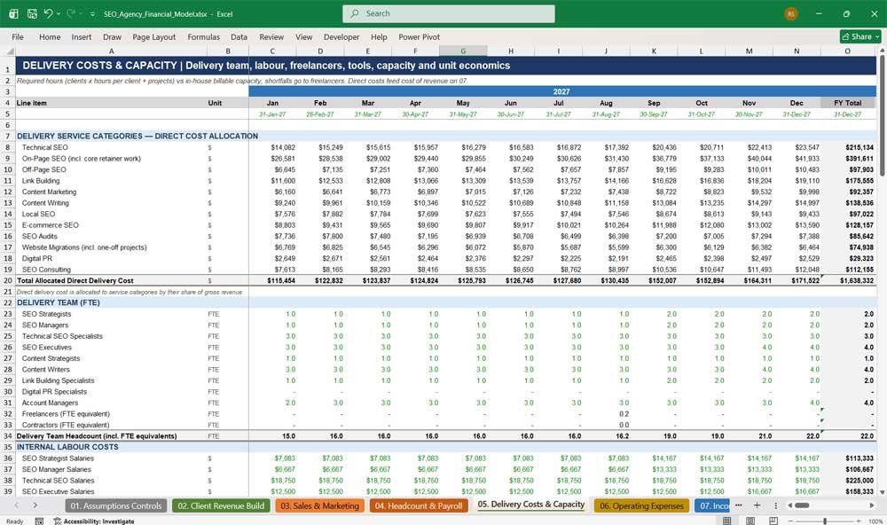Viewport: 887px width, 525px height.
Task: Switch to Page Break Preview icon
Action: pyautogui.click(x=773, y=521)
